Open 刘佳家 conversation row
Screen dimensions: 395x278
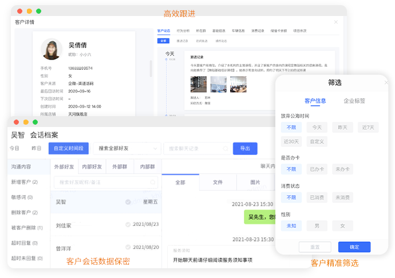(106, 225)
